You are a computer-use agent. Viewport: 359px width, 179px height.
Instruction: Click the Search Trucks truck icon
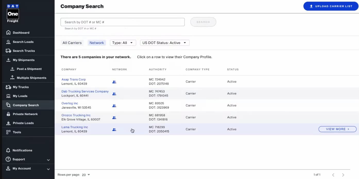pos(8,51)
